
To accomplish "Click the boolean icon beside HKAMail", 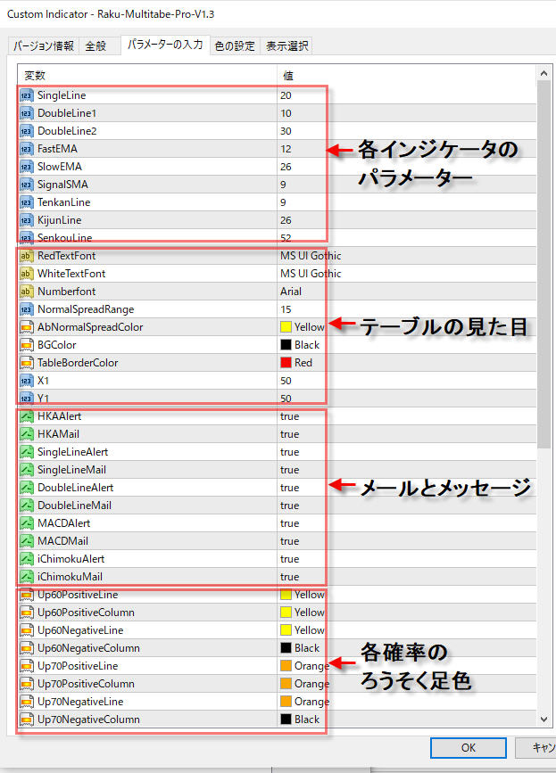I will tap(26, 434).
